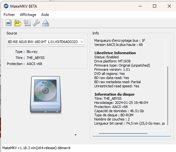The height and width of the screenshot is (152, 176).
Task: Click the Blu-ray type value in Source panel
Action: click(x=32, y=52)
